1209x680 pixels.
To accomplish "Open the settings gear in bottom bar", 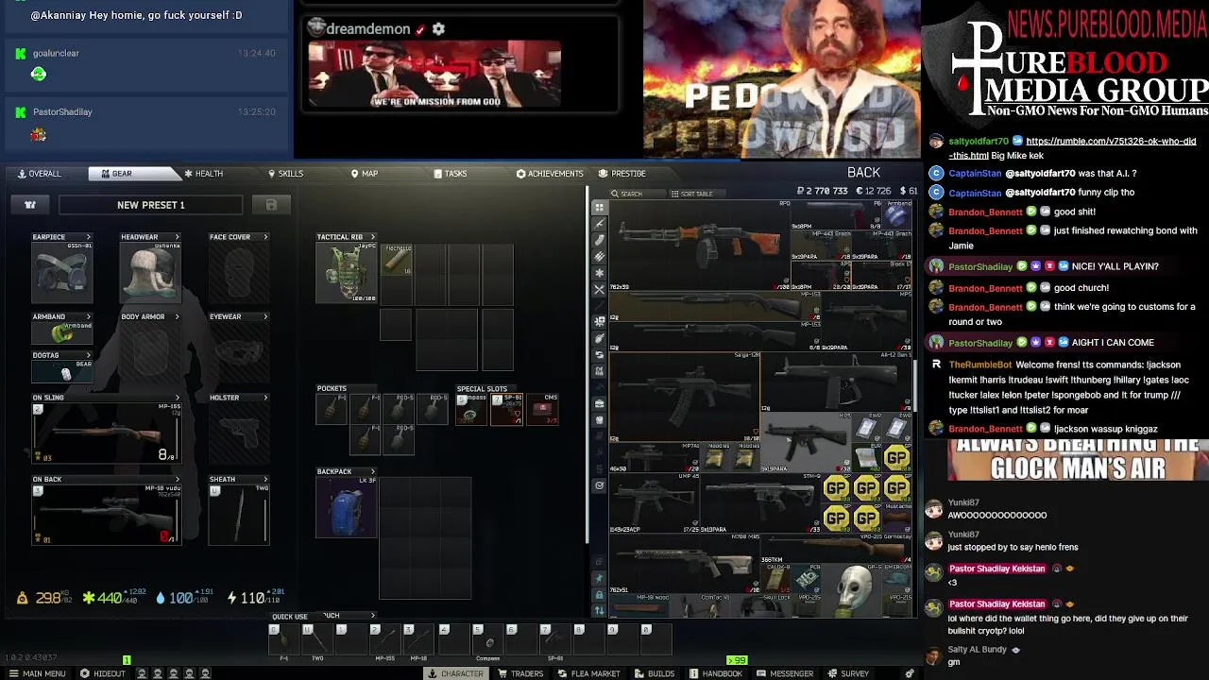I will pos(910,673).
